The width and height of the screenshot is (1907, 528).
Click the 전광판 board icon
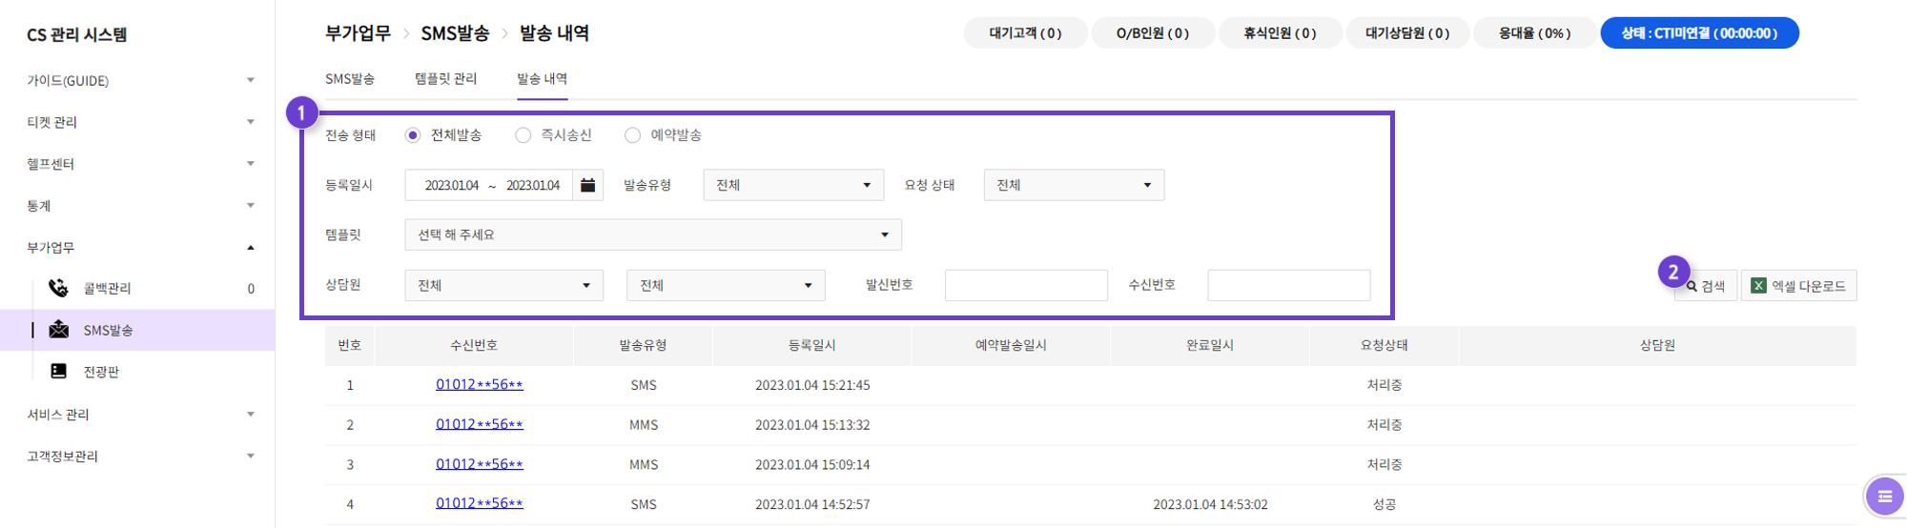58,371
